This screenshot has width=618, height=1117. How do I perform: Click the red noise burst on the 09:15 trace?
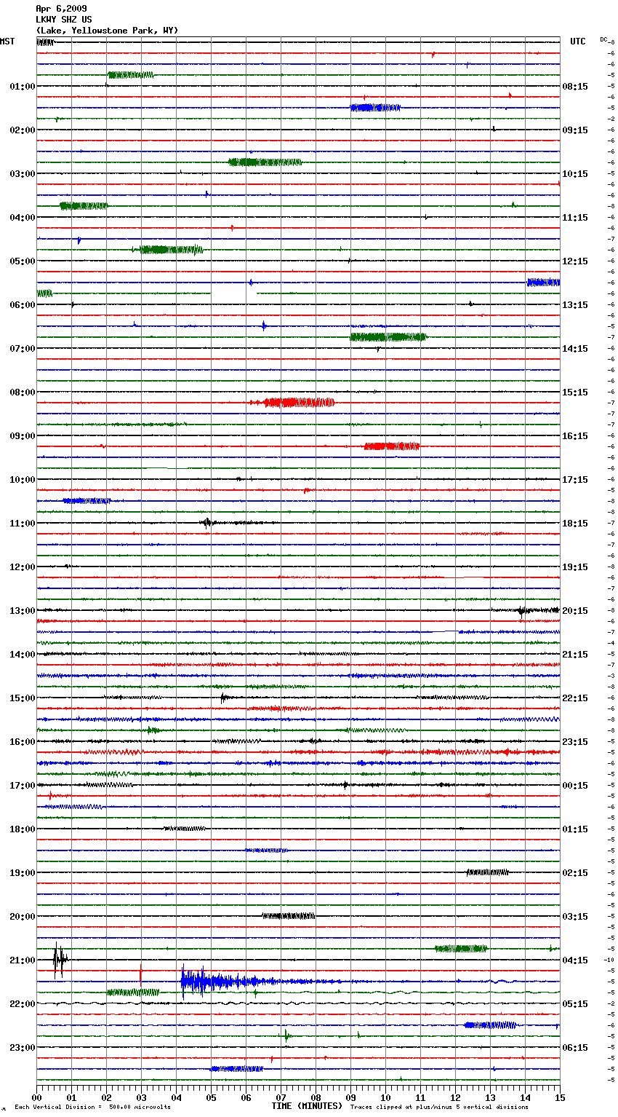(x=392, y=446)
